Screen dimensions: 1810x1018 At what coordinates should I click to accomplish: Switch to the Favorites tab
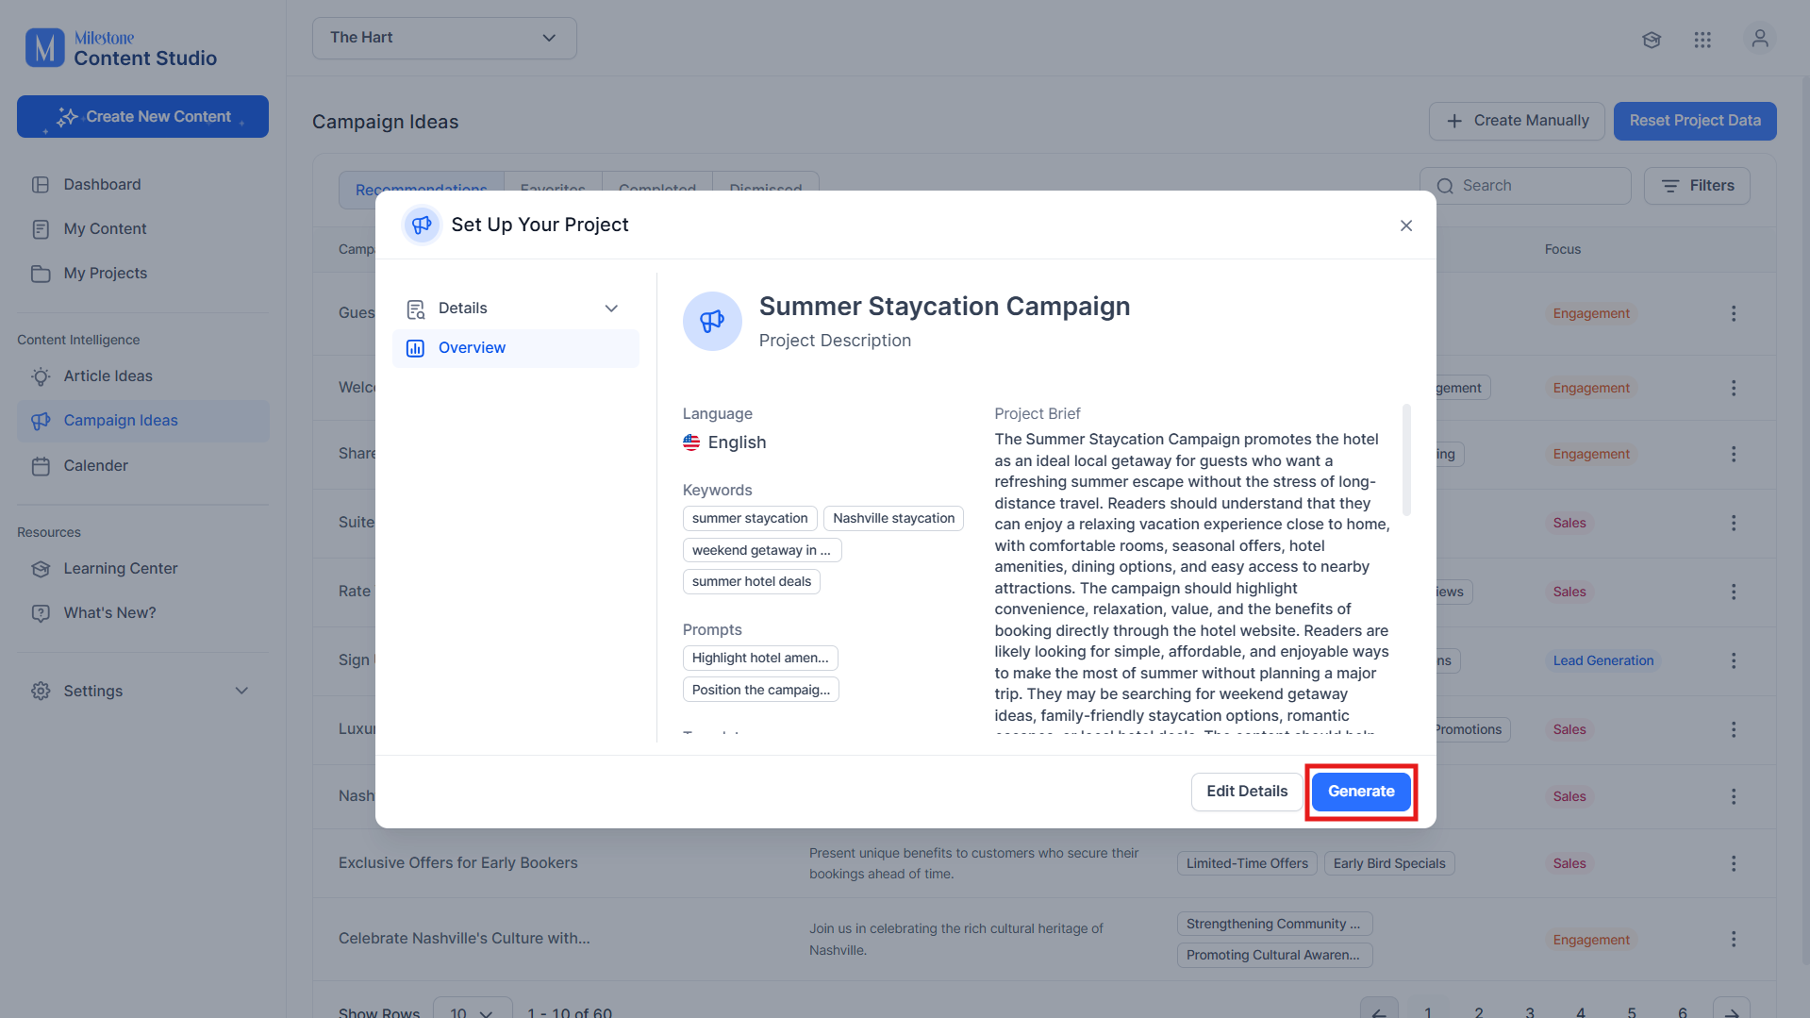tap(553, 190)
